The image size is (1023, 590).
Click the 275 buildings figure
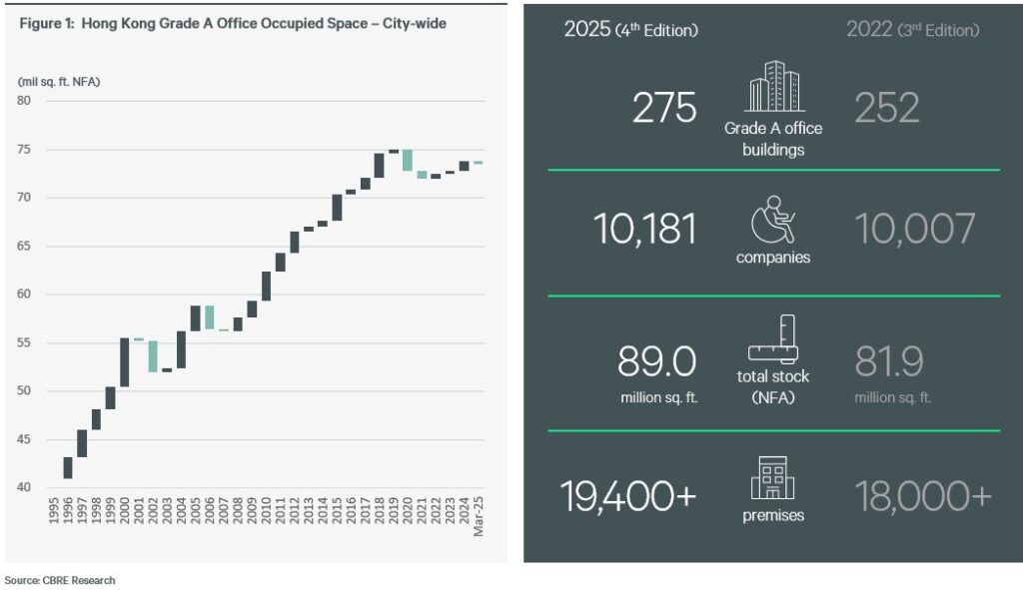[x=664, y=108]
